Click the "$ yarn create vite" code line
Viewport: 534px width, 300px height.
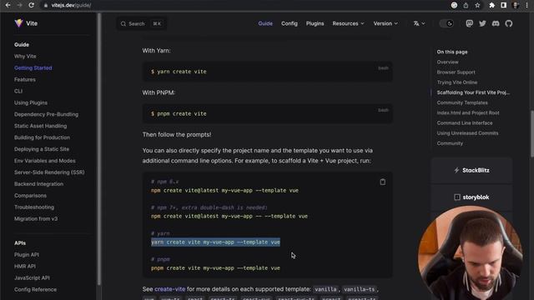pyautogui.click(x=179, y=72)
